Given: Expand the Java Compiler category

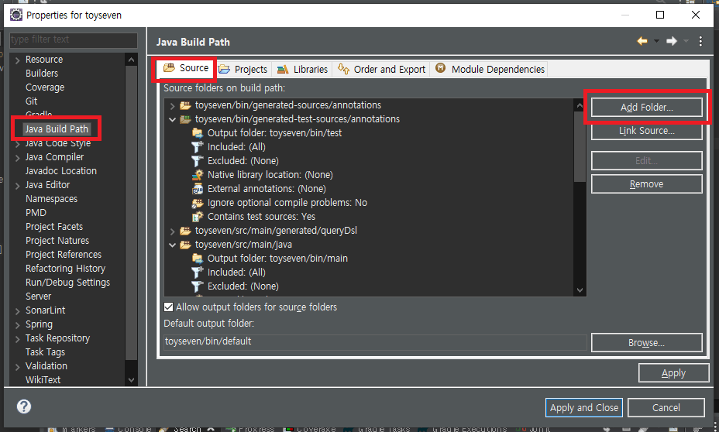Looking at the screenshot, I should 17,158.
